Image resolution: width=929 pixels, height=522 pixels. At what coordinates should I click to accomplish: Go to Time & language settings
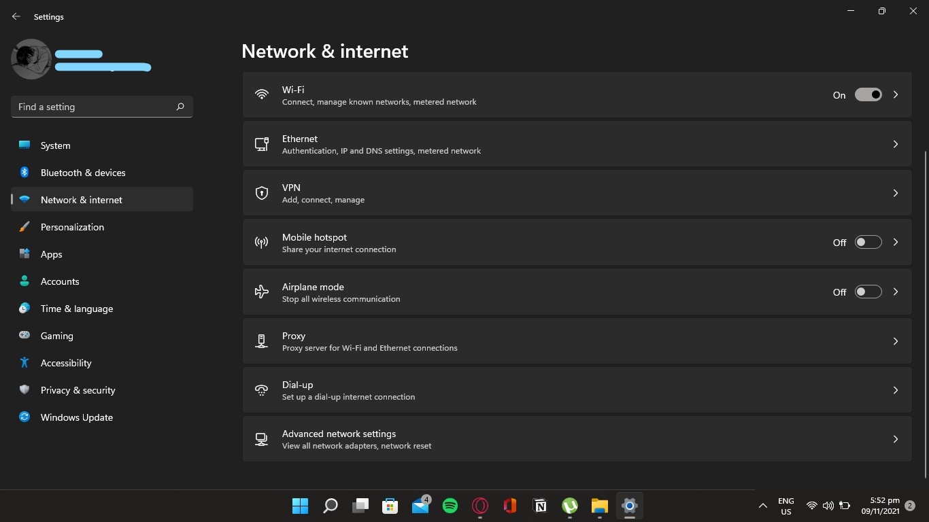pos(102,309)
